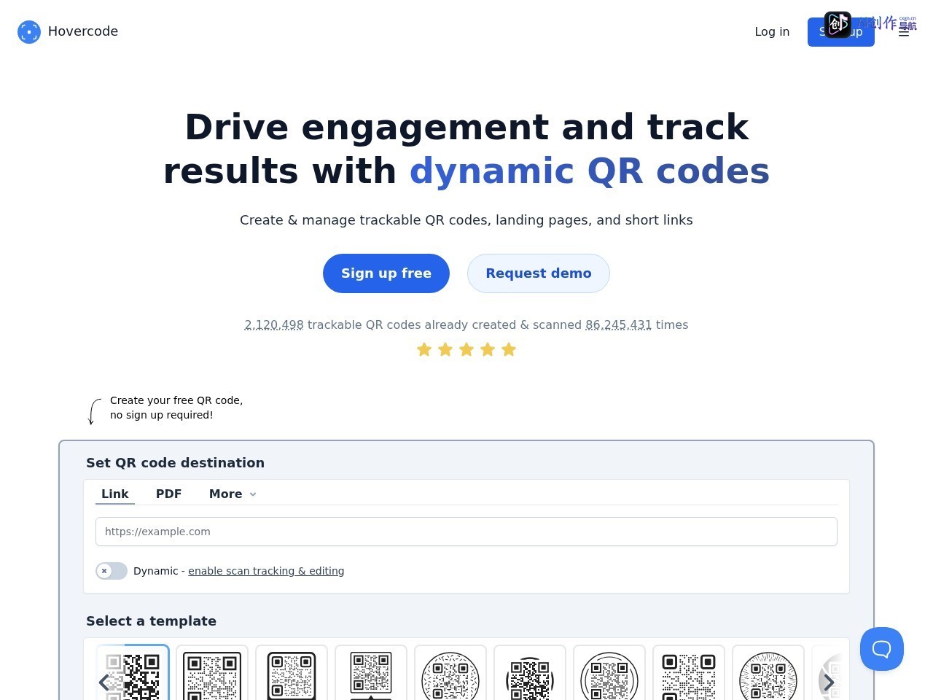Click the 'Select a template' heading
Screen dimensions: 933x700
(x=152, y=621)
